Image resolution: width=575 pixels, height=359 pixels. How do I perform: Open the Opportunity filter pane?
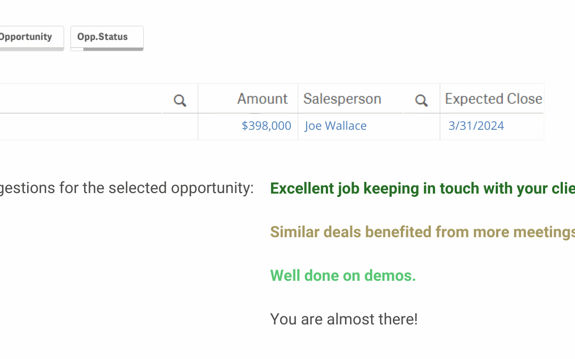(27, 37)
